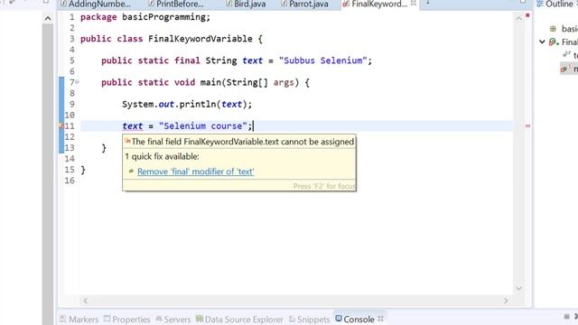Click the underlined 'text' variable on line 11
The image size is (578, 325).
click(x=133, y=126)
